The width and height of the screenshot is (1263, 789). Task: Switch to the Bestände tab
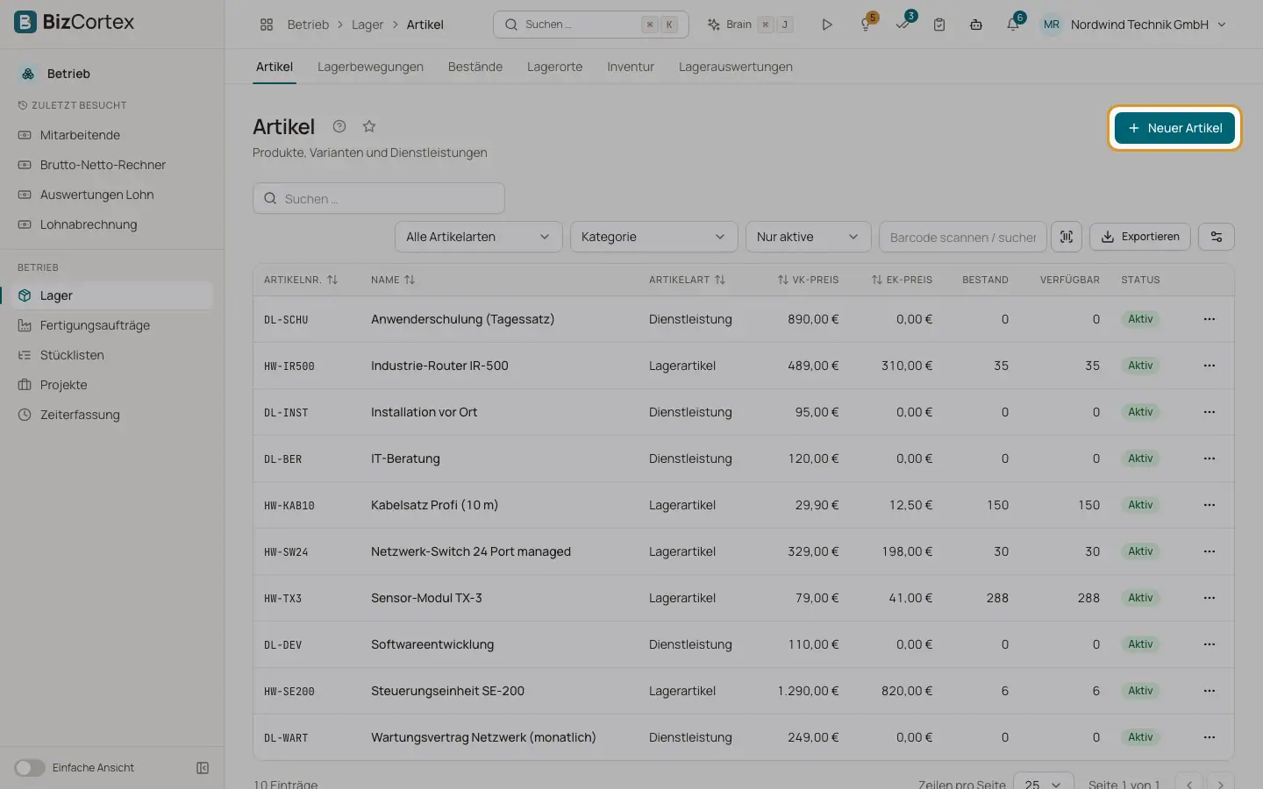click(475, 67)
